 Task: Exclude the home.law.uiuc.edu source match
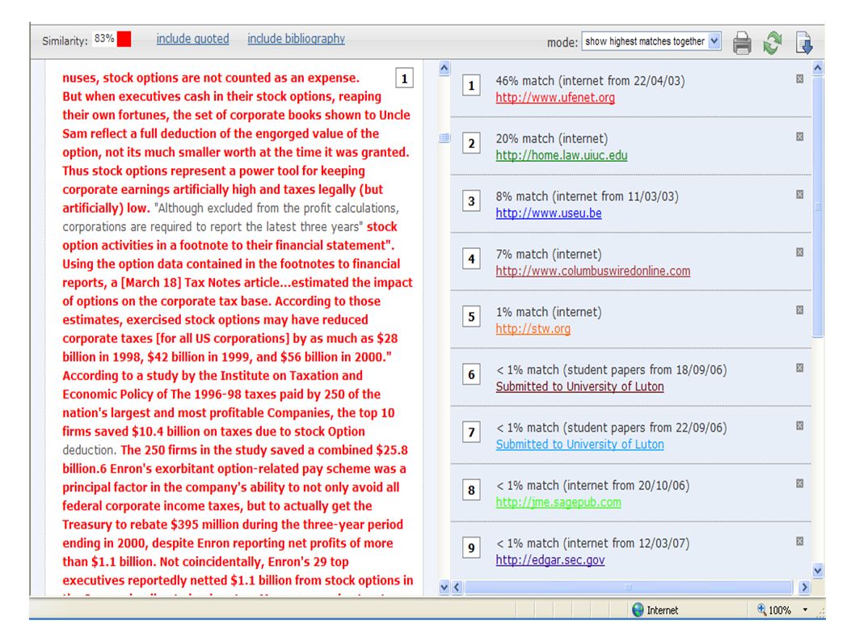pos(799,137)
